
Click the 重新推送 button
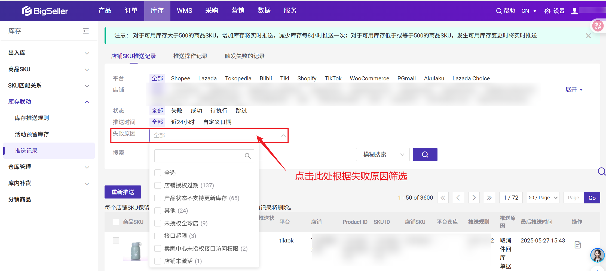[123, 192]
